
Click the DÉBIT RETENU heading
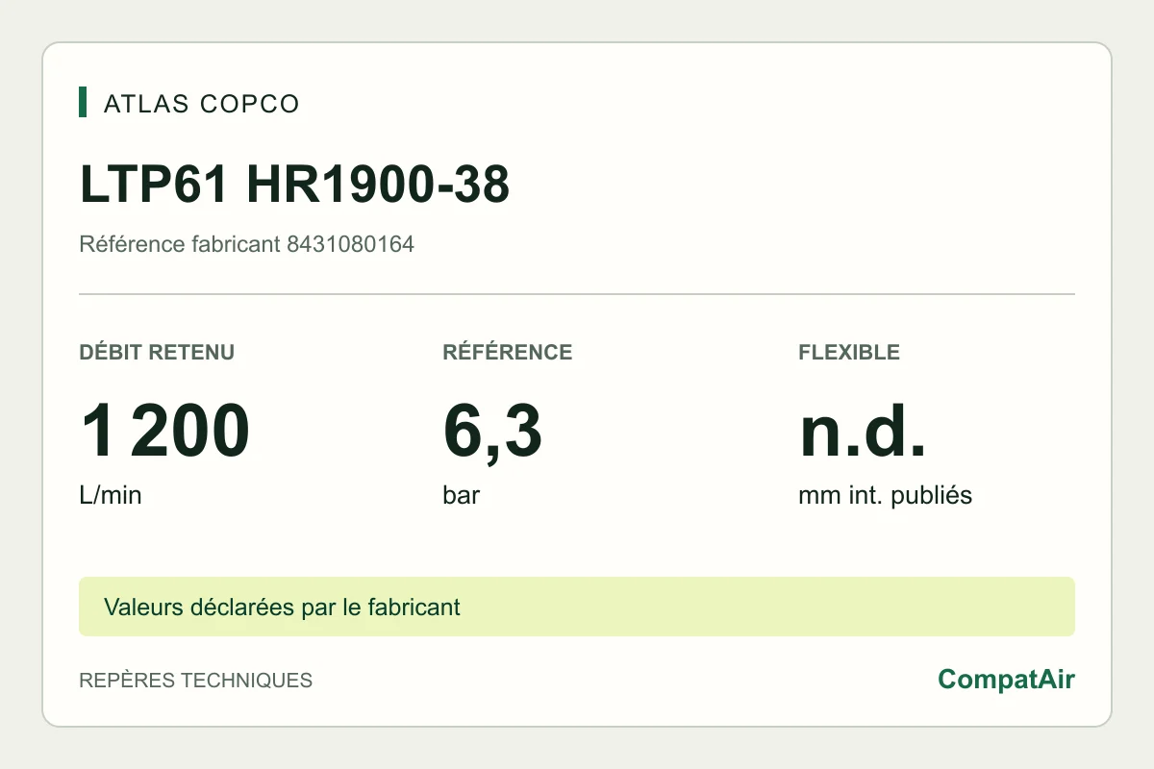tap(157, 352)
